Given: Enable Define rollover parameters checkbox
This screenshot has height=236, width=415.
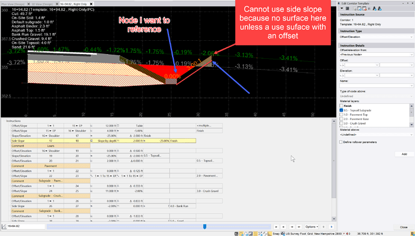Looking at the screenshot, I should [x=341, y=142].
